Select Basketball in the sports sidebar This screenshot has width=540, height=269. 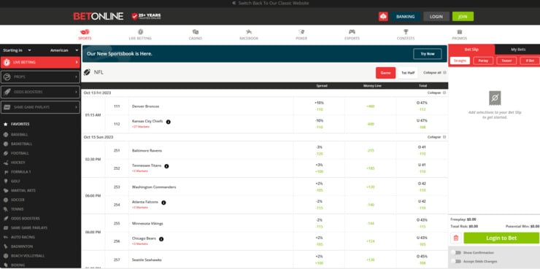tap(21, 144)
